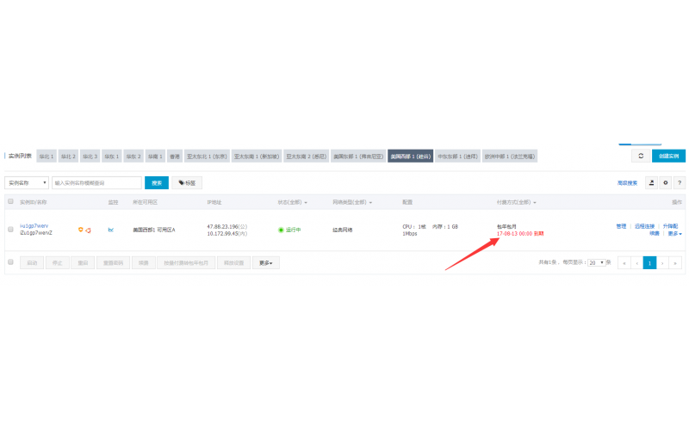The width and height of the screenshot is (689, 430).
Task: Open the 实例名称 search type dropdown
Action: tap(27, 182)
